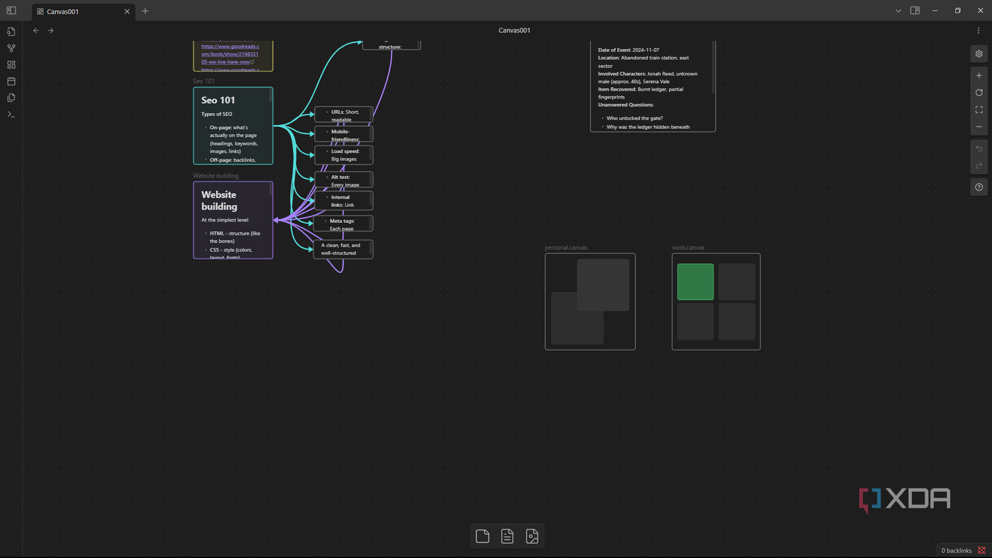Open canvas help

pyautogui.click(x=979, y=187)
